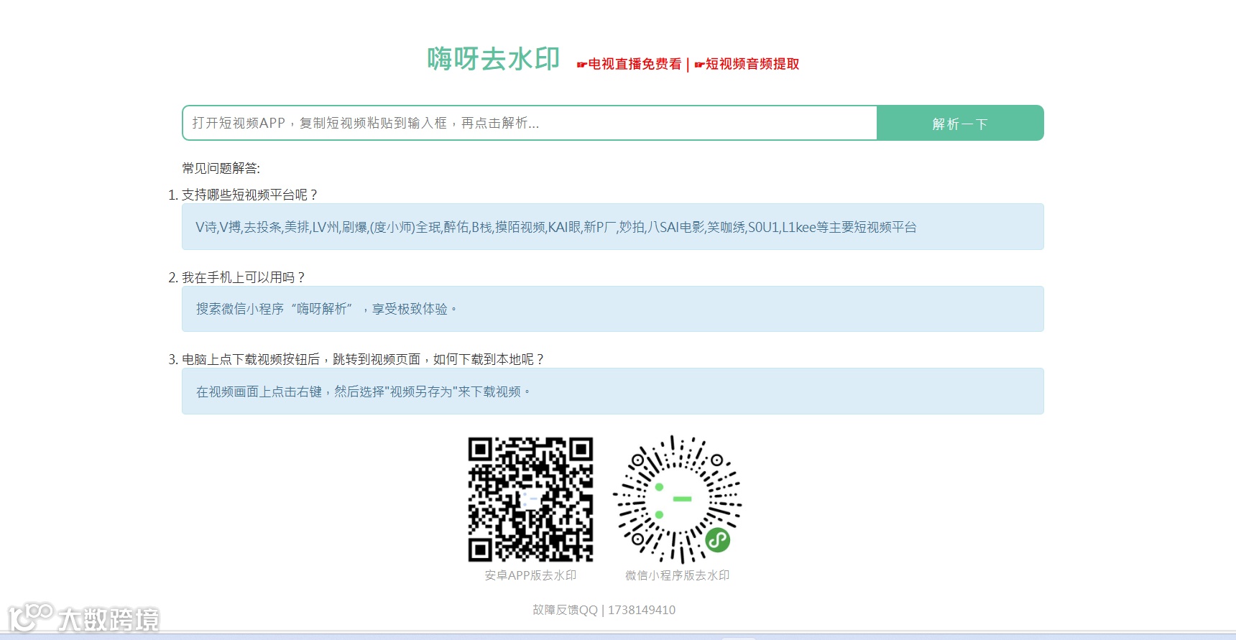Click question 支持哪些短视频平台呢？
This screenshot has width=1236, height=640.
coord(250,195)
